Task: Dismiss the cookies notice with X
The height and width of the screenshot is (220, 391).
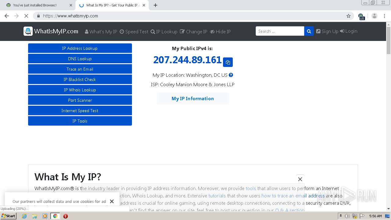Action: pos(112,201)
